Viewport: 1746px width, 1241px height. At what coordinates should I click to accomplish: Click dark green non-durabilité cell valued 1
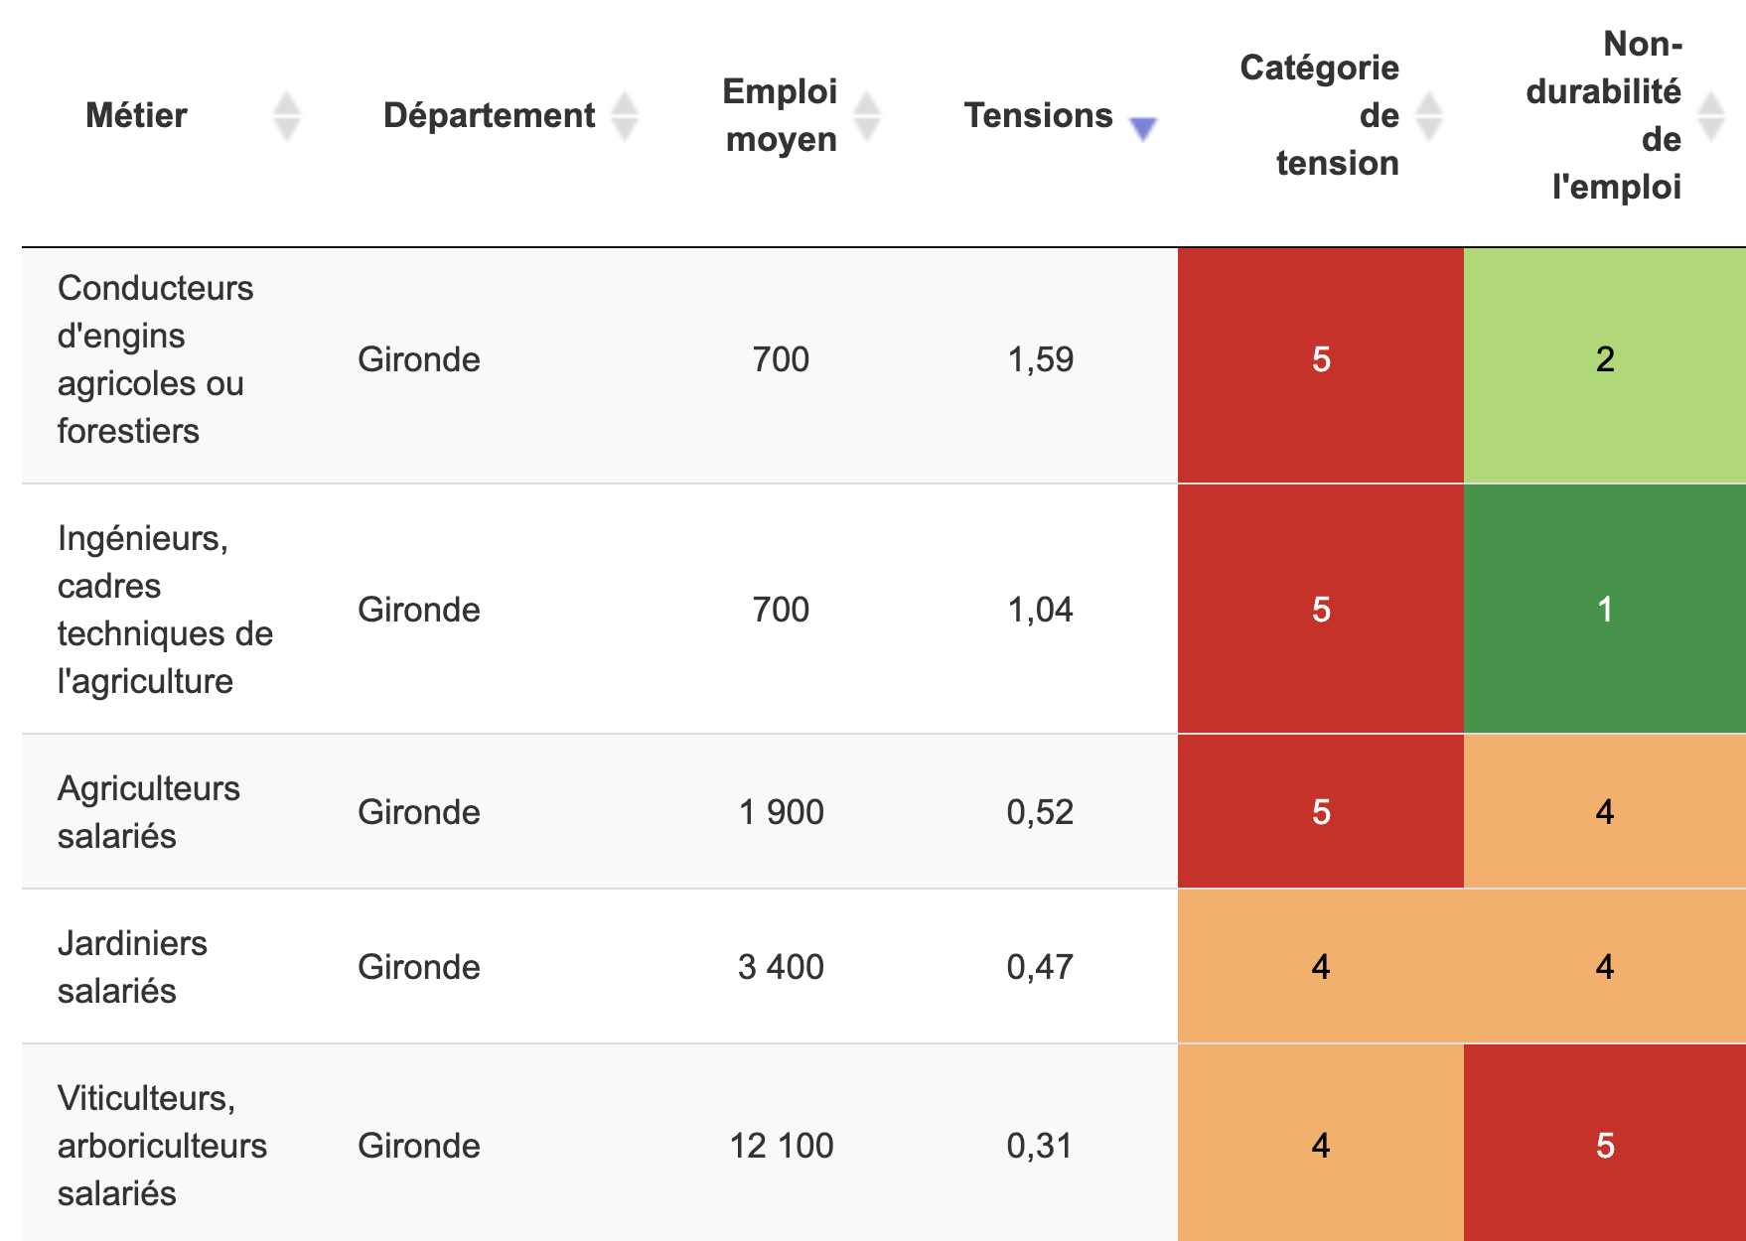coord(1604,610)
